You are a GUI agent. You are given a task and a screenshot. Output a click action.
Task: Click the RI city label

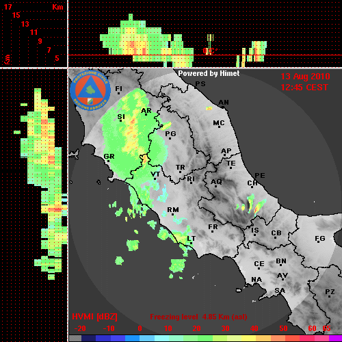point(191,179)
